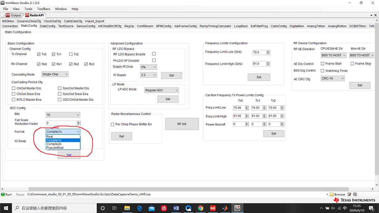Image resolution: width=379 pixels, height=213 pixels.
Task: Select Complex2x from the Format list
Action: click(x=63, y=144)
